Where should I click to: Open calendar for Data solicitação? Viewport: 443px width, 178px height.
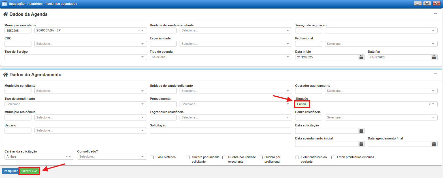[x=361, y=131]
